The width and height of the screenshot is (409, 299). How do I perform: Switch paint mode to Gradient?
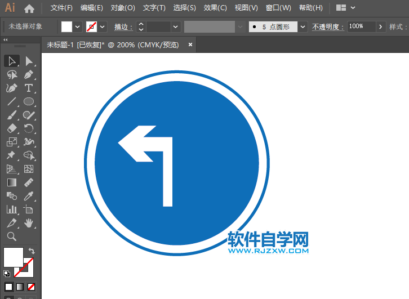click(20, 287)
